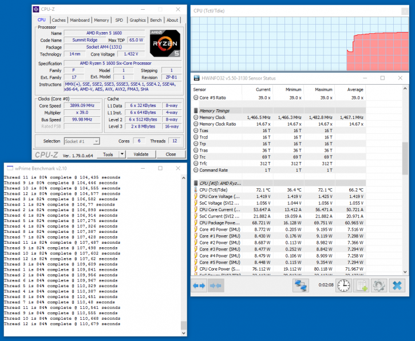Click the CPU-Z title bar app icon
415x341 pixels.
(x=36, y=9)
